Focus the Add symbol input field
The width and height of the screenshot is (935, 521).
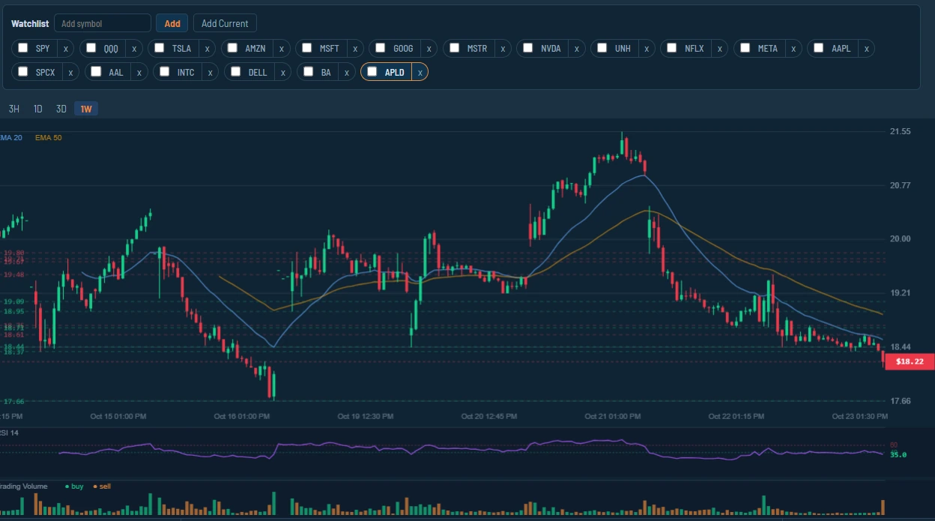point(103,23)
